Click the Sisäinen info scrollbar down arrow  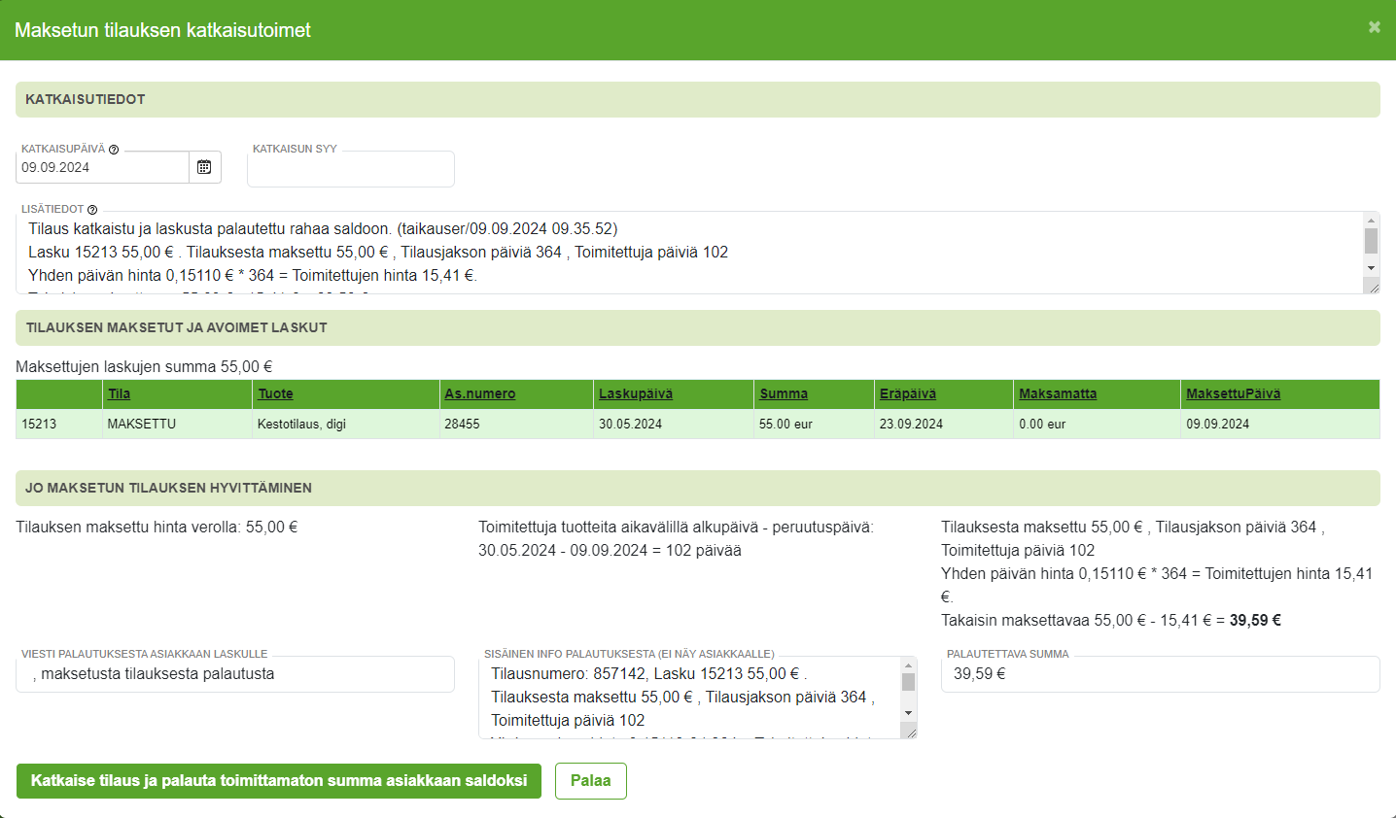909,713
